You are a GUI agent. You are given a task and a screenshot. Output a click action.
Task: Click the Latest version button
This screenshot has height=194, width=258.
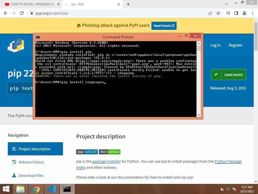click(x=228, y=75)
